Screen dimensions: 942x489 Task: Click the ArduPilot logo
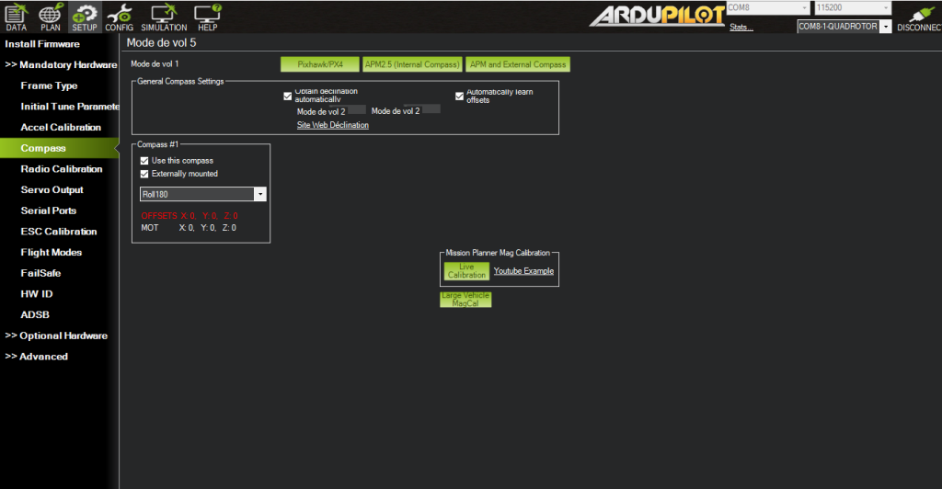click(655, 17)
